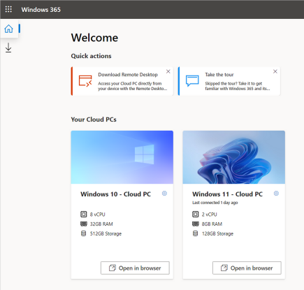Viewport: 304px width, 290px height.
Task: Dismiss the Download Remote Desktop card
Action: pos(168,71)
